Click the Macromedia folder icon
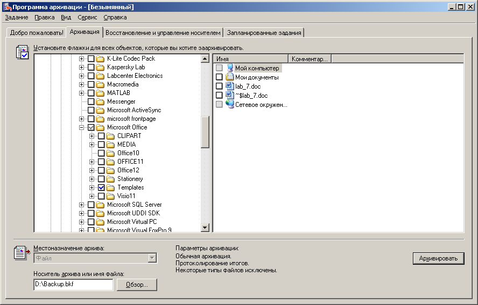478x305 pixels. [100, 84]
